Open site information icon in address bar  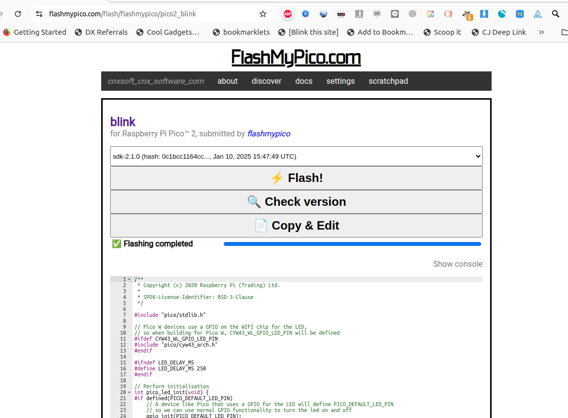[39, 14]
